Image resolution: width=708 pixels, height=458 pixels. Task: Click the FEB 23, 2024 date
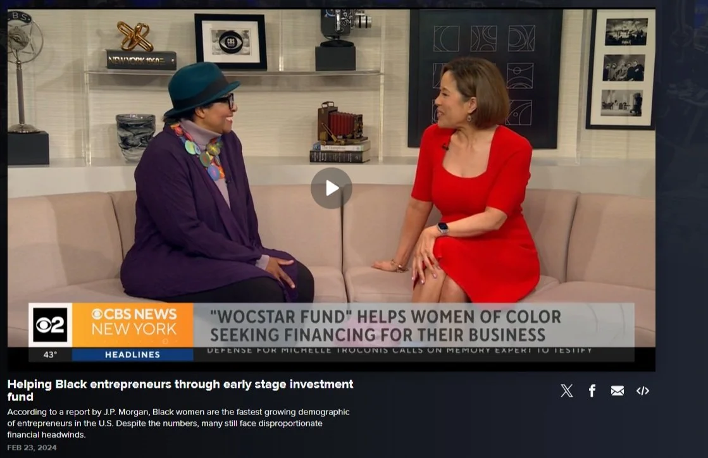click(32, 448)
